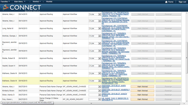Screen dimensions: 188x105
Task: Click Mark Worked for 000000099 MARY ABRAMS row
Action: point(142,87)
